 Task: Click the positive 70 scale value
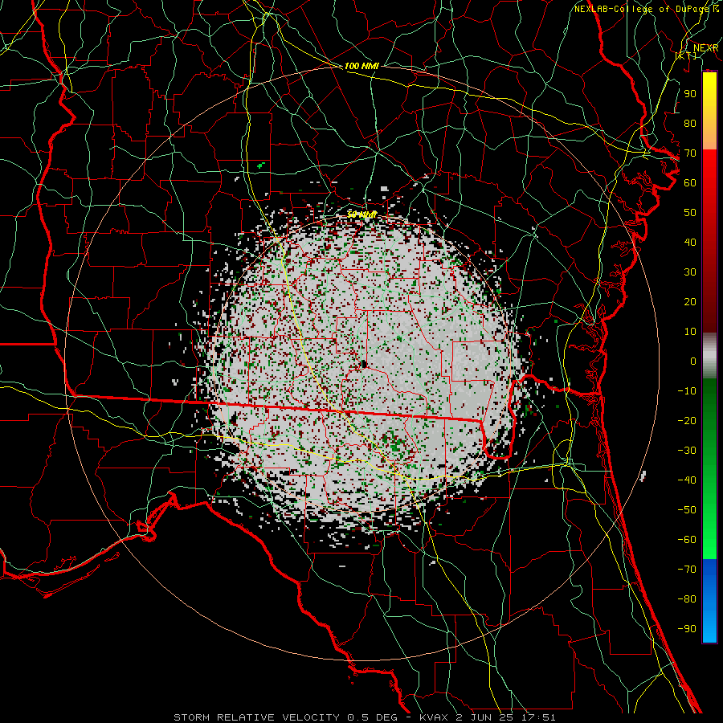coord(690,153)
